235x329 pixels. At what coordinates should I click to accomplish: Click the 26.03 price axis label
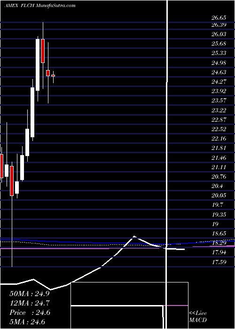point(219,34)
